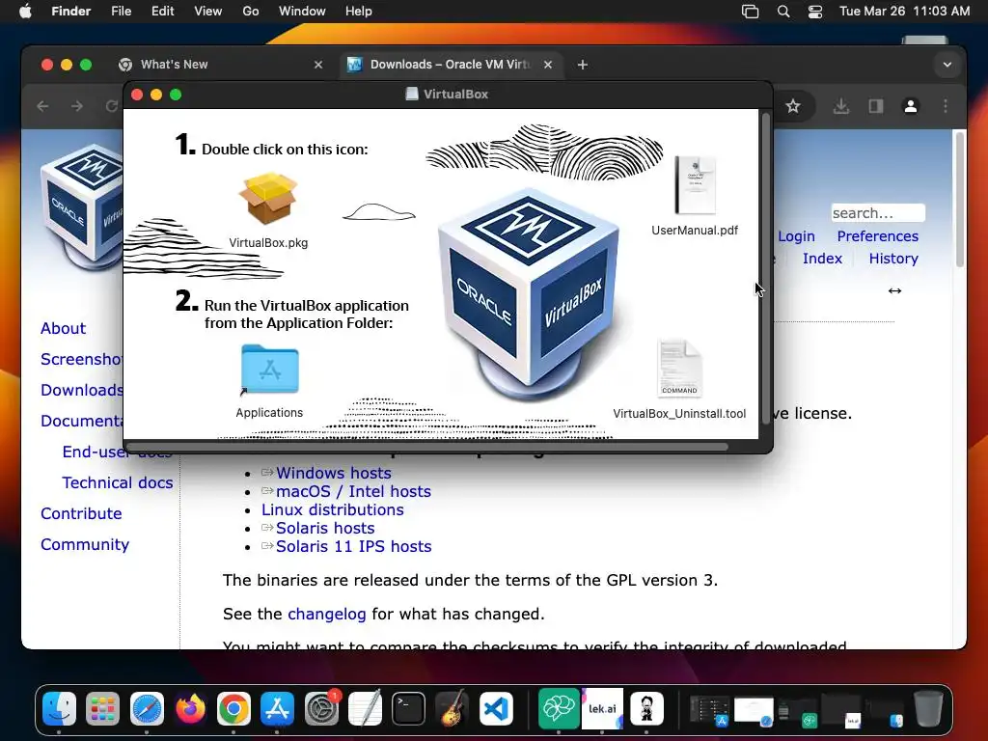
Task: Follow the Windows hosts download link
Action: 333,473
